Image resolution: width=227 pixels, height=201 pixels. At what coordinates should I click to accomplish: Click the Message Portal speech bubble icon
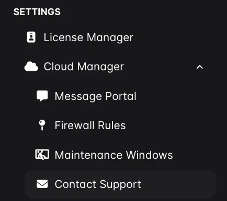pos(42,96)
